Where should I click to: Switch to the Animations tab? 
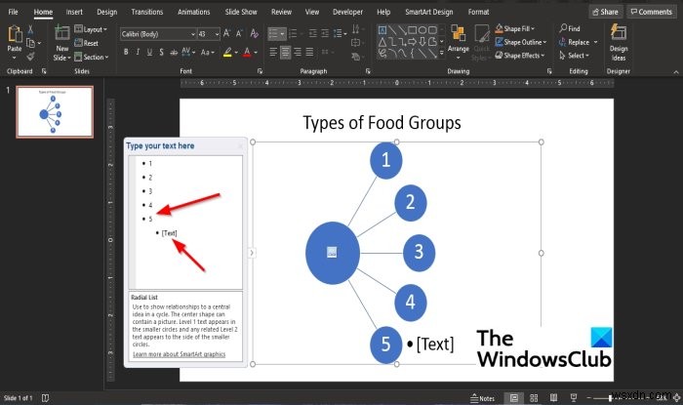point(194,12)
